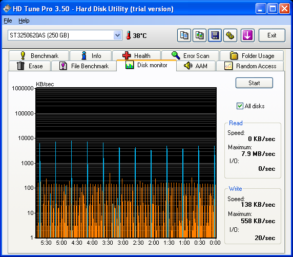
Task: Click the copy screenshot to clipboard icon
Action: (199, 35)
